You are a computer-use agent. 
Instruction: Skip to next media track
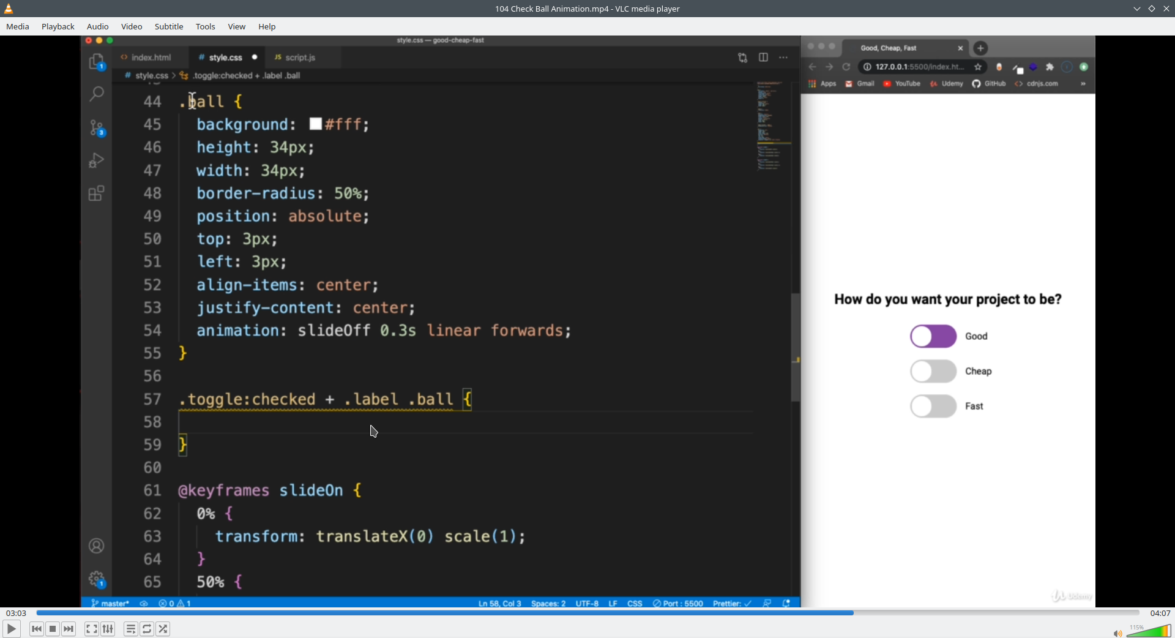pos(69,629)
